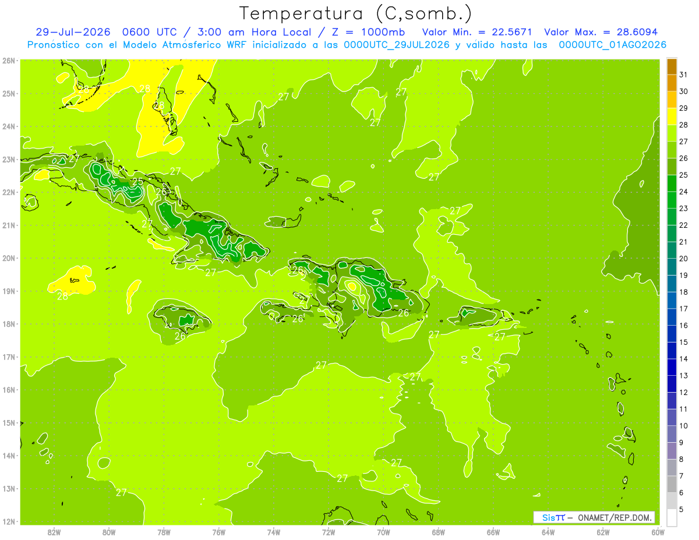699x540 pixels.
Task: Click legend value 18 on color scale
Action: coord(683,292)
